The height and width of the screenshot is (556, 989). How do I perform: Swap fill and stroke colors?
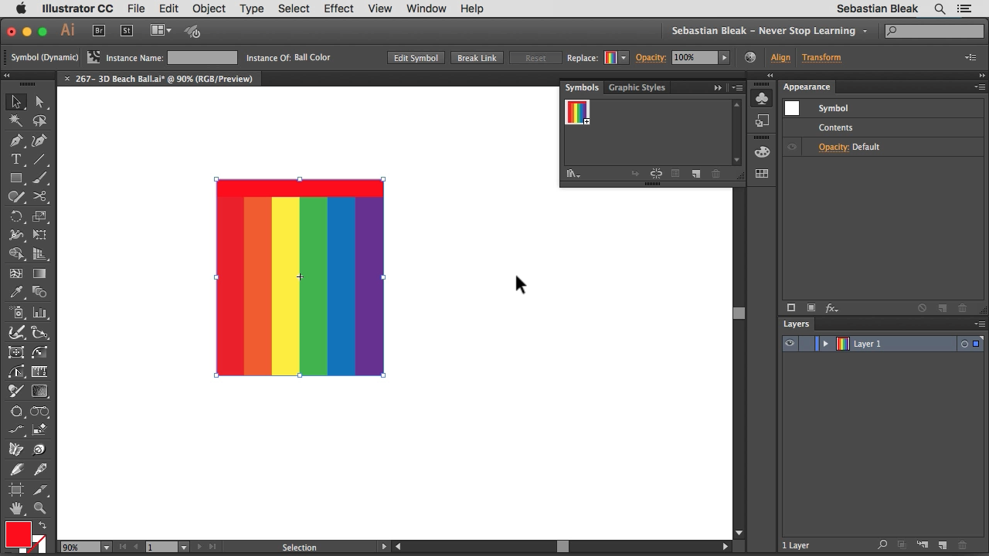coord(42,526)
